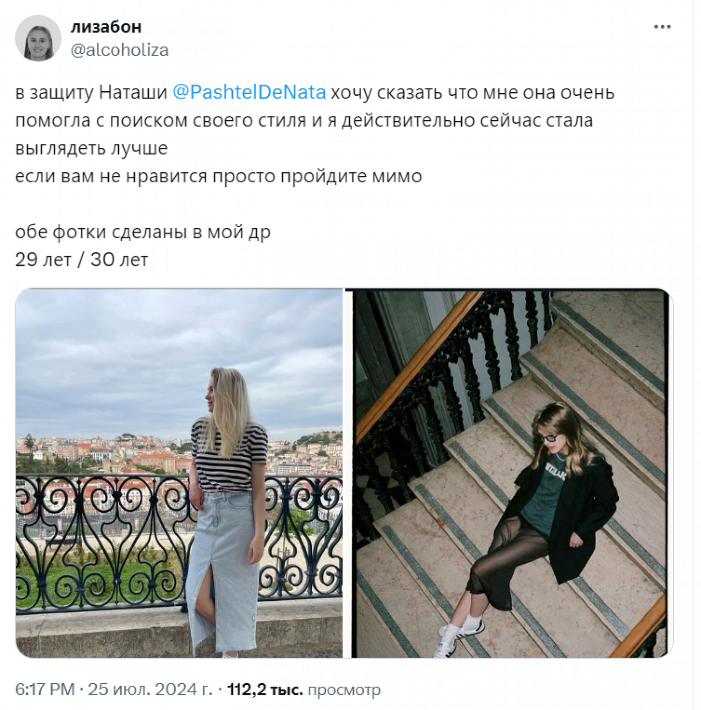The height and width of the screenshot is (710, 701).
Task: Click the line 'обе фотки сделаны в мой др'
Action: 143,232
